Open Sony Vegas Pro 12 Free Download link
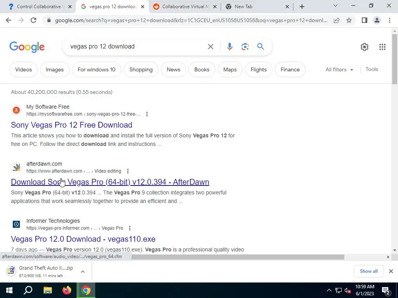 click(x=72, y=125)
